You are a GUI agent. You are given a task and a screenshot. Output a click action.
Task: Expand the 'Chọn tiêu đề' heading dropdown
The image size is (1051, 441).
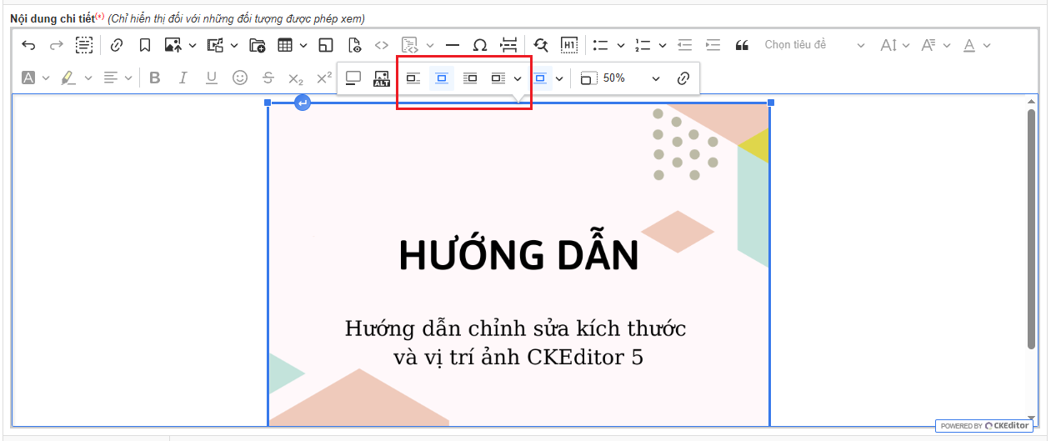pos(814,45)
